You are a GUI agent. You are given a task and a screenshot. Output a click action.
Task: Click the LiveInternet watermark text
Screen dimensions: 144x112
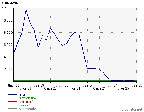click(x=132, y=109)
